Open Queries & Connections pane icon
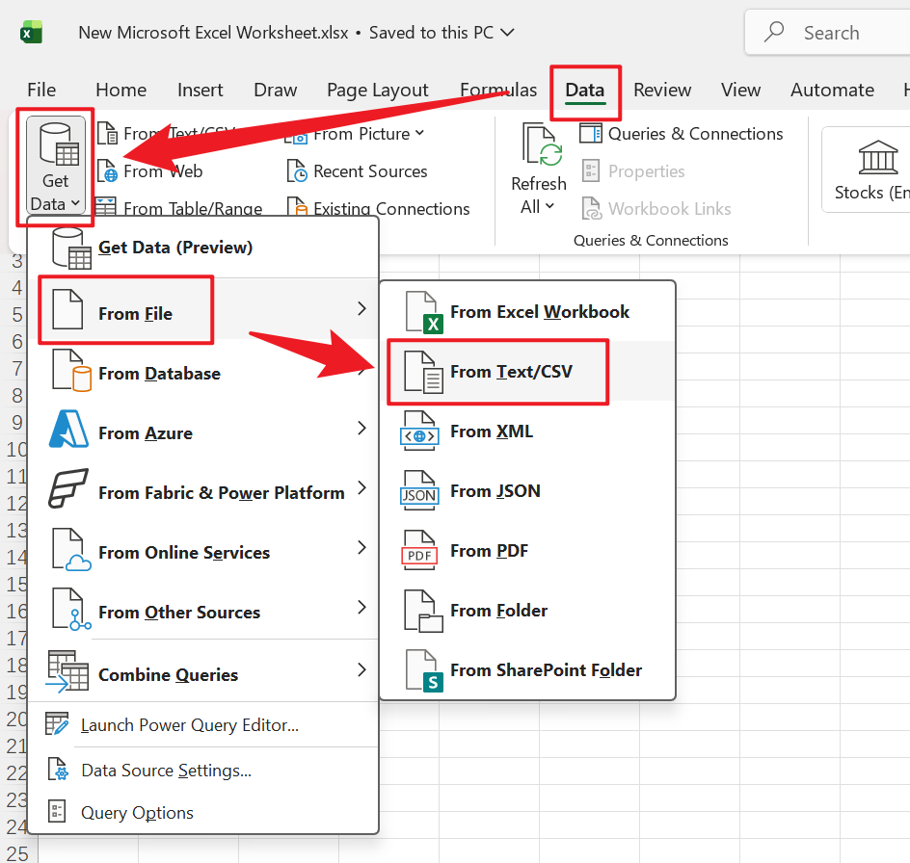910x863 pixels. pyautogui.click(x=591, y=134)
